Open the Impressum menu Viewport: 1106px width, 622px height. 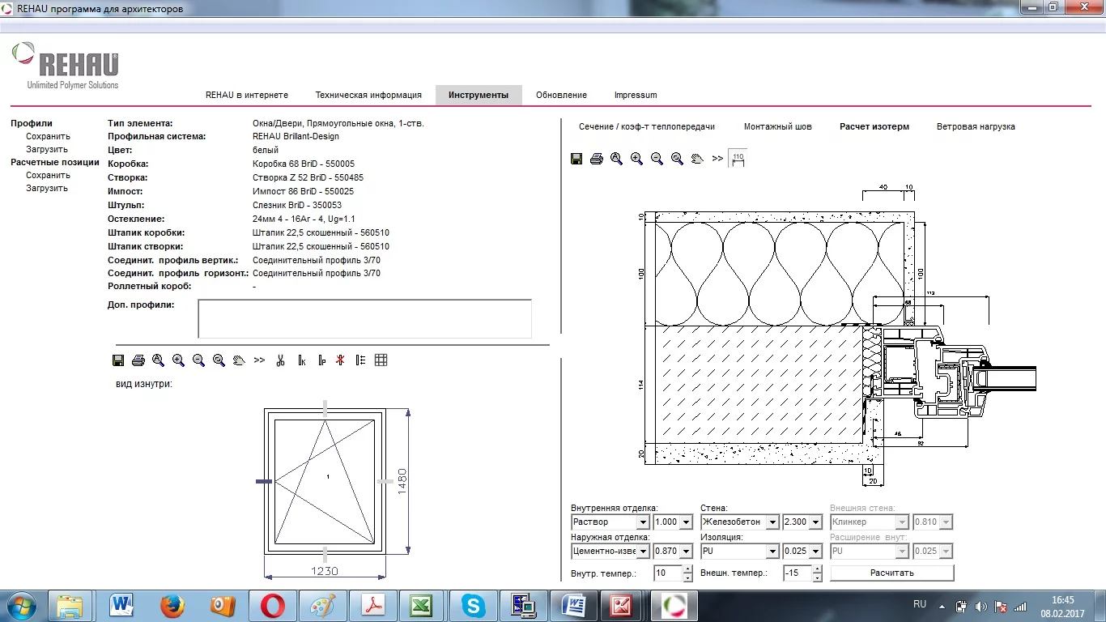pos(636,95)
